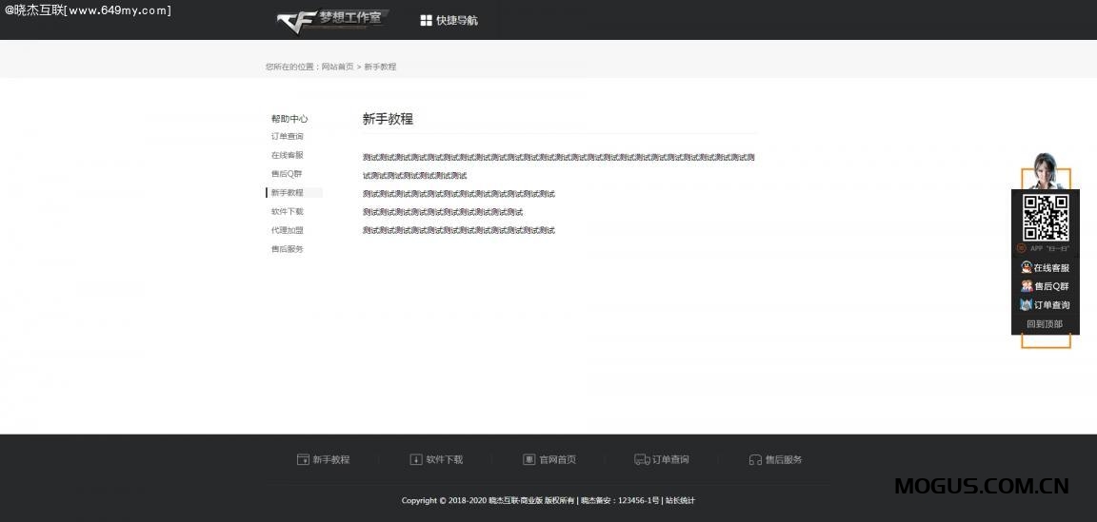Open 售后服务 in the left sidebar

coord(287,249)
